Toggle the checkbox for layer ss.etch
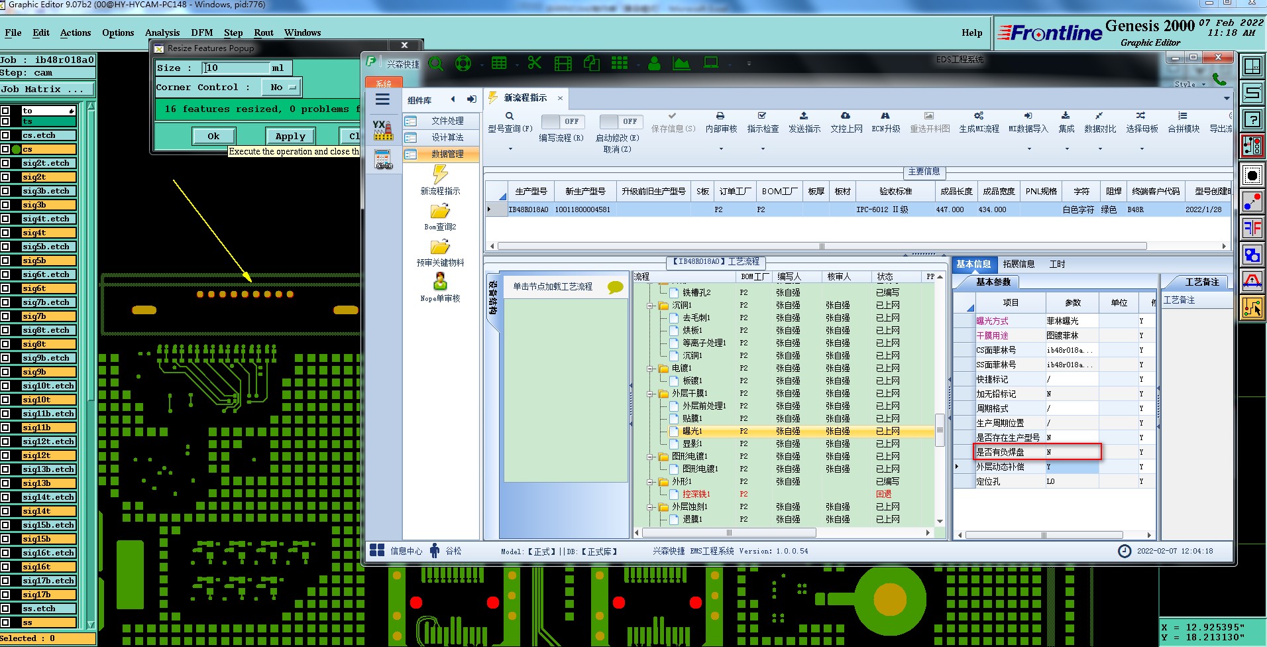The image size is (1267, 647). tap(5, 609)
